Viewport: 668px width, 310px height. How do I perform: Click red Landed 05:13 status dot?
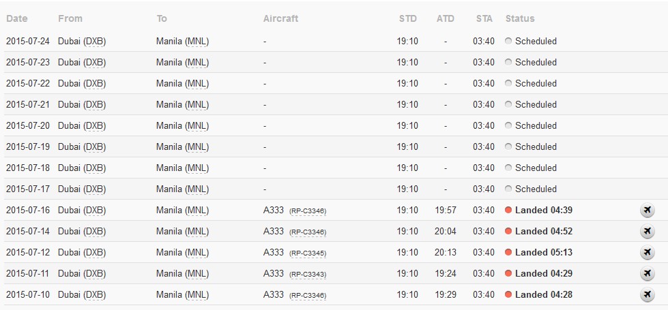(508, 252)
